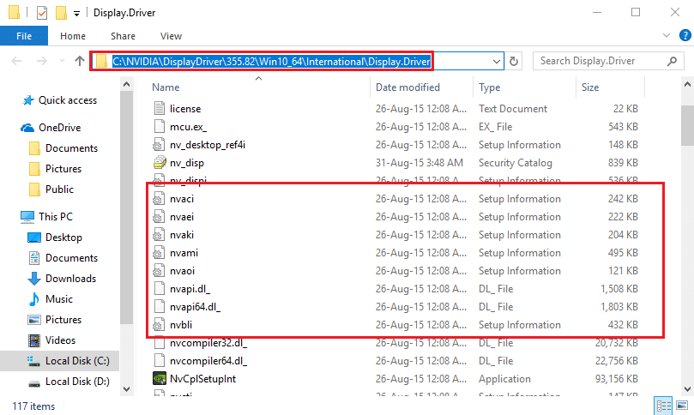Go forward with the Forward arrow

pyautogui.click(x=41, y=61)
